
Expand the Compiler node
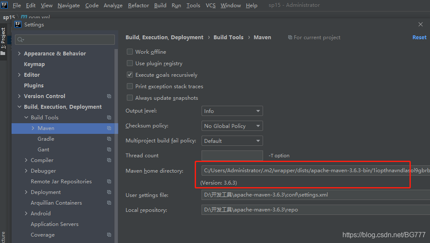pos(26,160)
